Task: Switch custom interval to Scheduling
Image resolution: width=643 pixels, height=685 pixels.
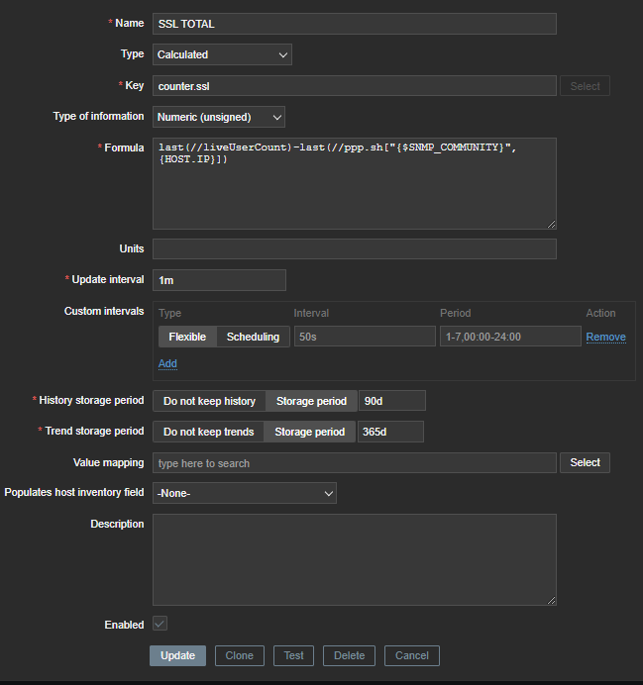Action: pyautogui.click(x=253, y=337)
